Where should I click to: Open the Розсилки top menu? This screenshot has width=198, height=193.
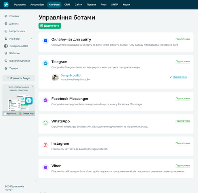[20, 5]
